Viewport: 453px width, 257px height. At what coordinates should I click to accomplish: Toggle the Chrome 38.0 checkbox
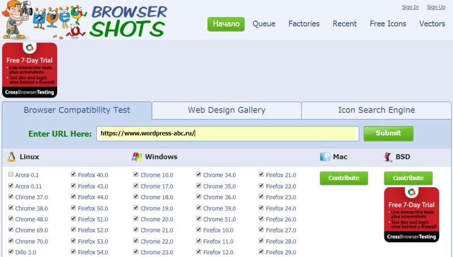click(x=11, y=208)
